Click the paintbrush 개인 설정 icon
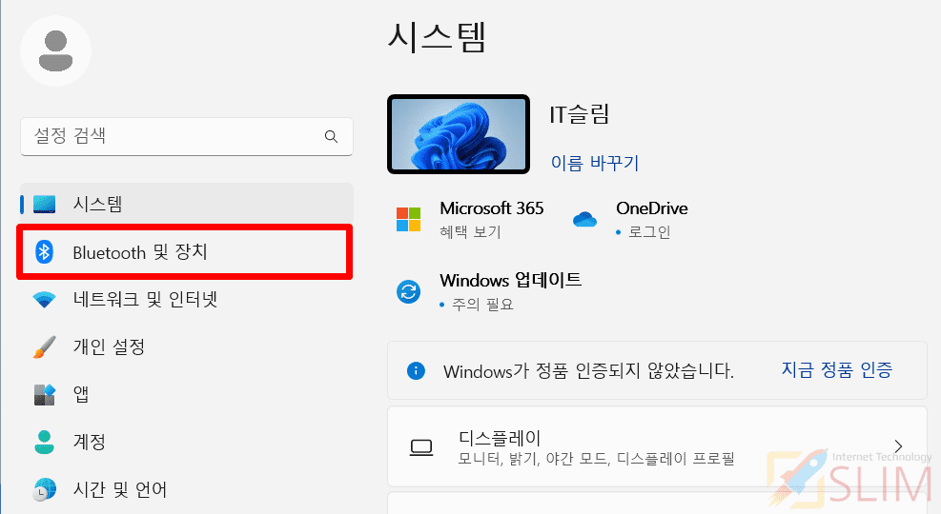 [x=44, y=346]
